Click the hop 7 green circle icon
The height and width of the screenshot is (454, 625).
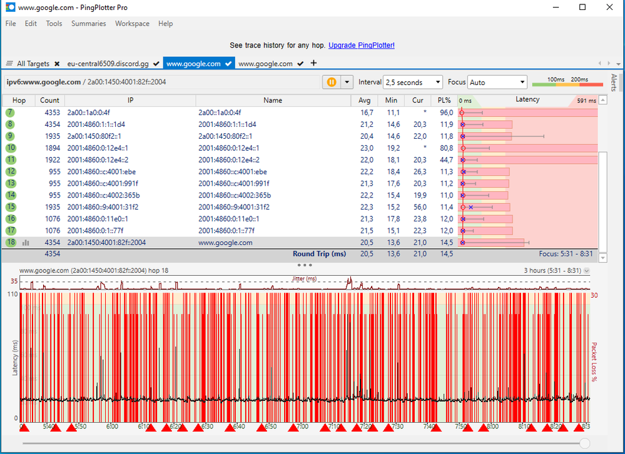(11, 113)
